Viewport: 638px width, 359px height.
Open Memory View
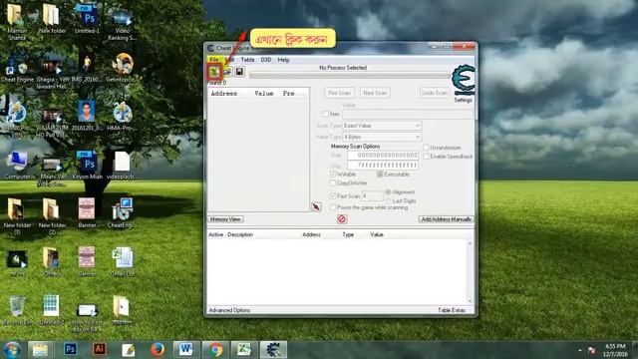coord(225,219)
